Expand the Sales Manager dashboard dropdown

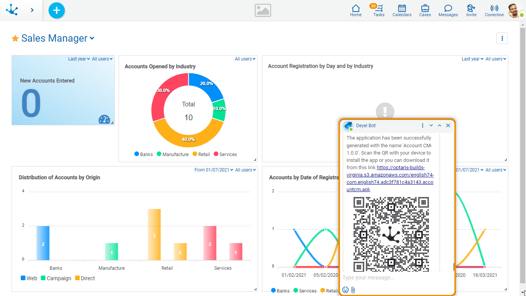click(x=92, y=38)
